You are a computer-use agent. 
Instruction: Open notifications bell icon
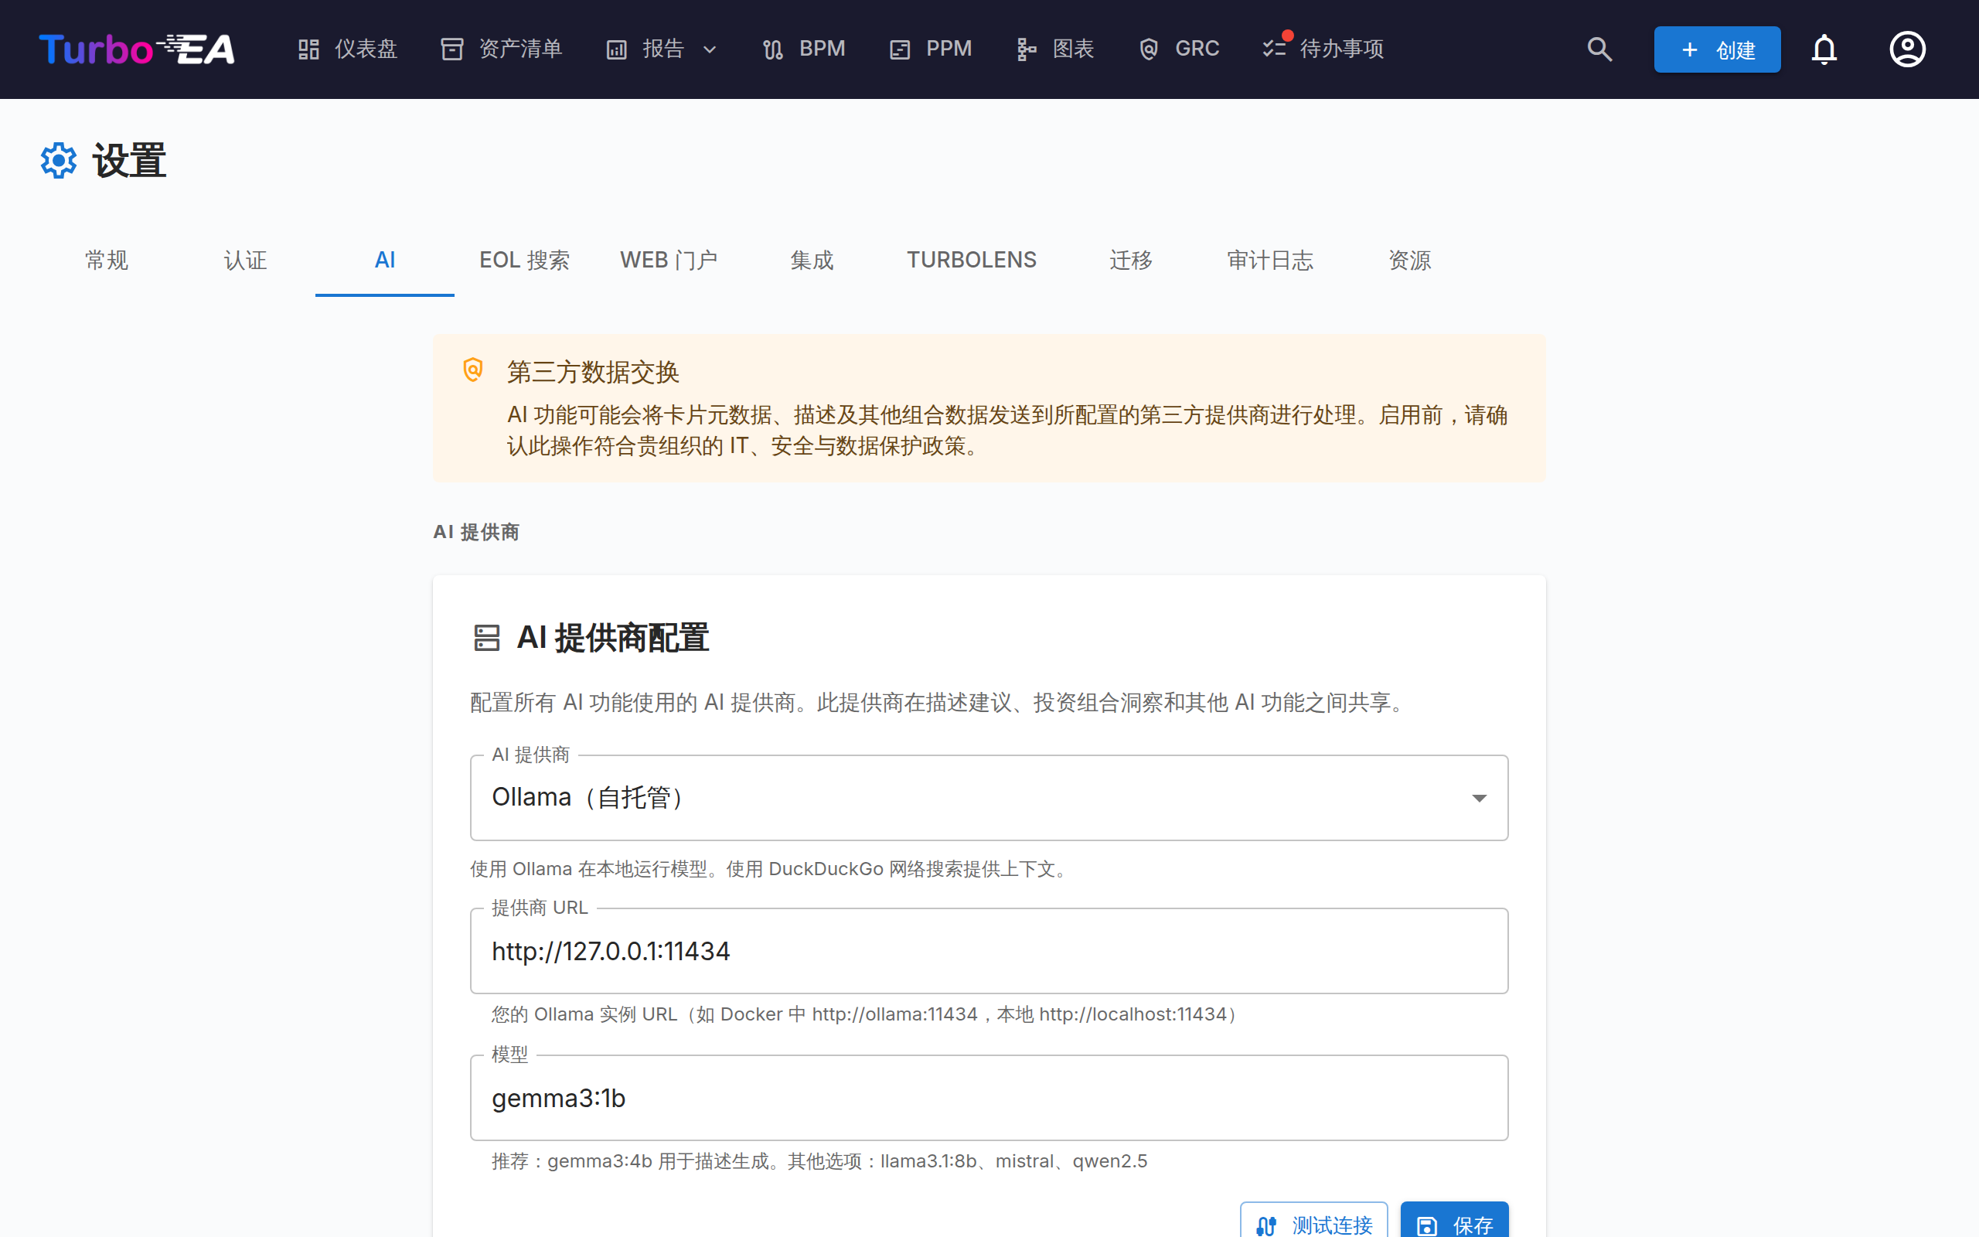click(x=1824, y=49)
